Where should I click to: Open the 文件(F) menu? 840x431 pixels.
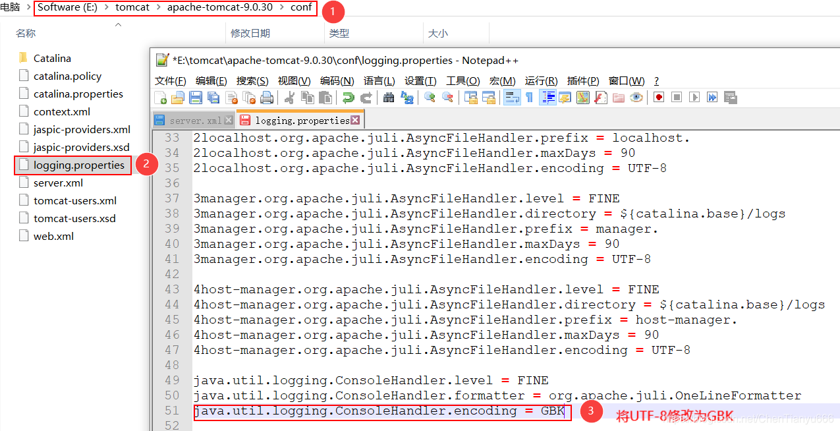170,80
